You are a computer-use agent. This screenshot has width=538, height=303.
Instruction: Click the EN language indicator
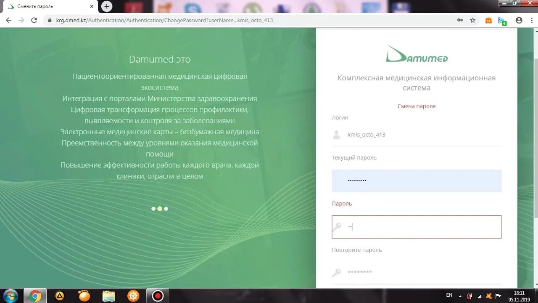pos(449,295)
